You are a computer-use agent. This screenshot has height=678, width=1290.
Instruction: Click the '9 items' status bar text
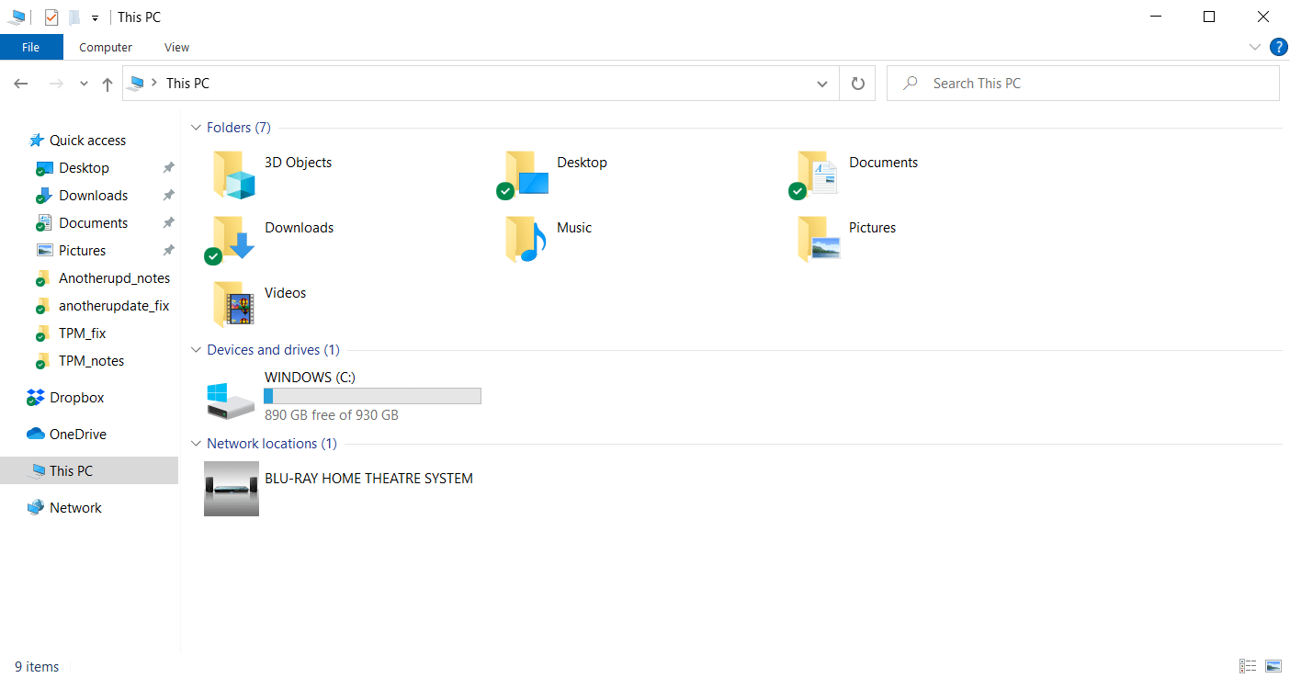(x=37, y=667)
